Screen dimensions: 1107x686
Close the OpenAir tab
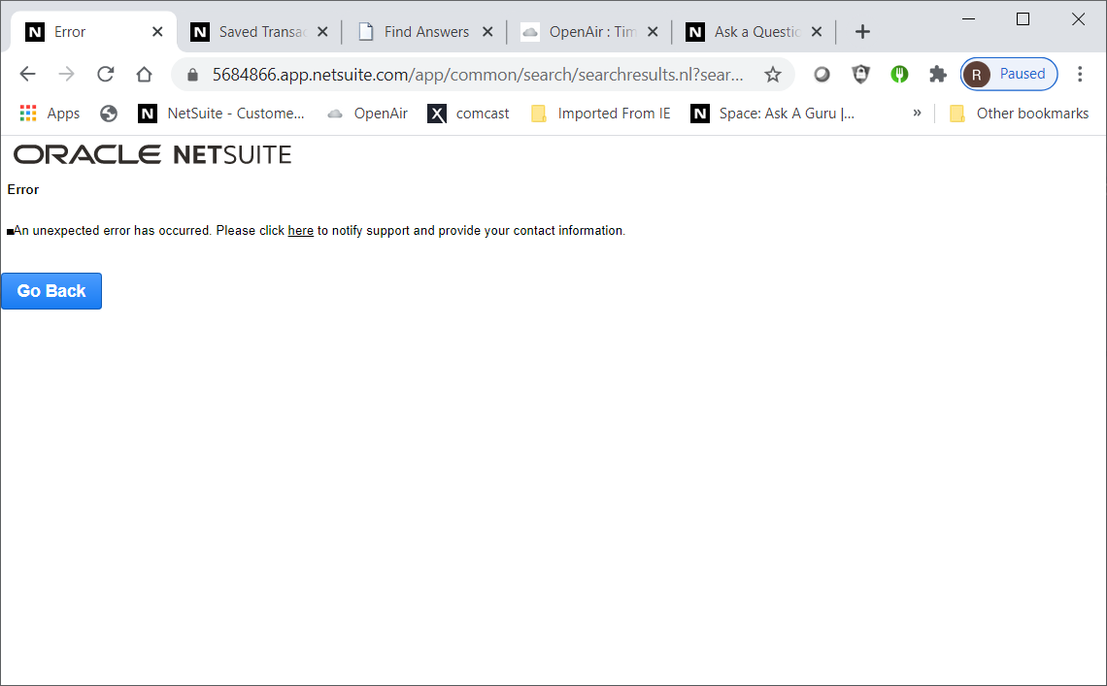point(654,32)
